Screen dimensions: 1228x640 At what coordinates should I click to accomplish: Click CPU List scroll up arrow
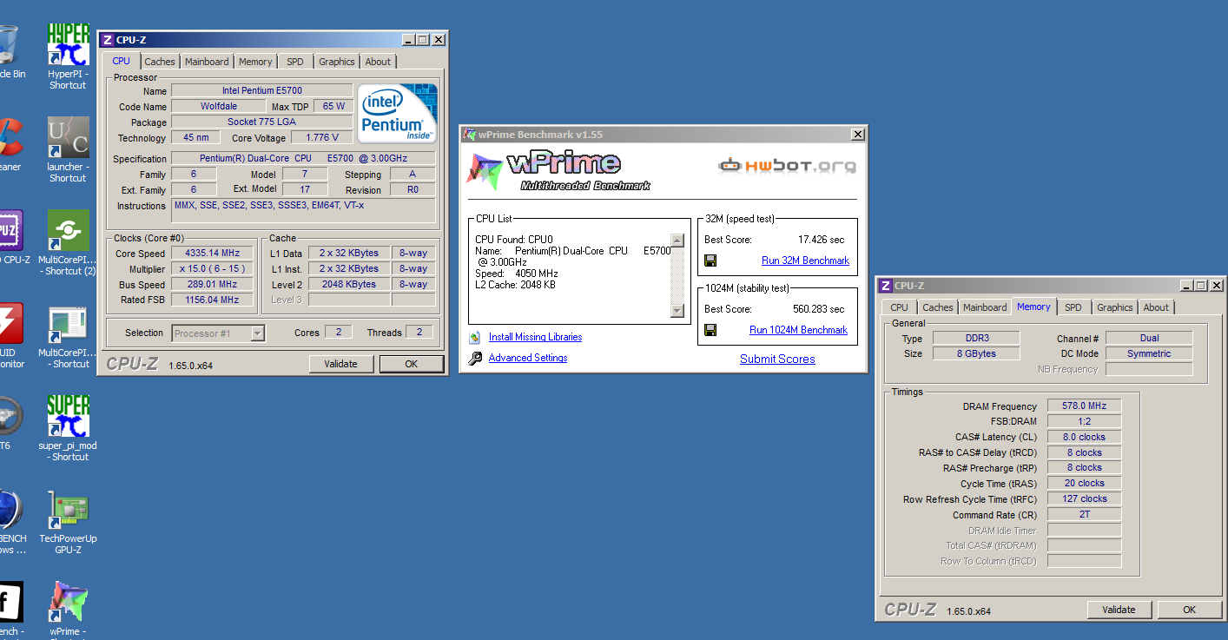677,241
